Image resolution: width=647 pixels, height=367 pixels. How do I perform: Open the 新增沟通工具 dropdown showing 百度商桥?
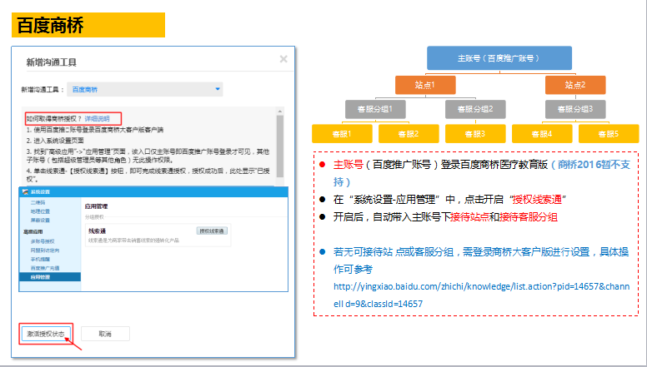[145, 89]
